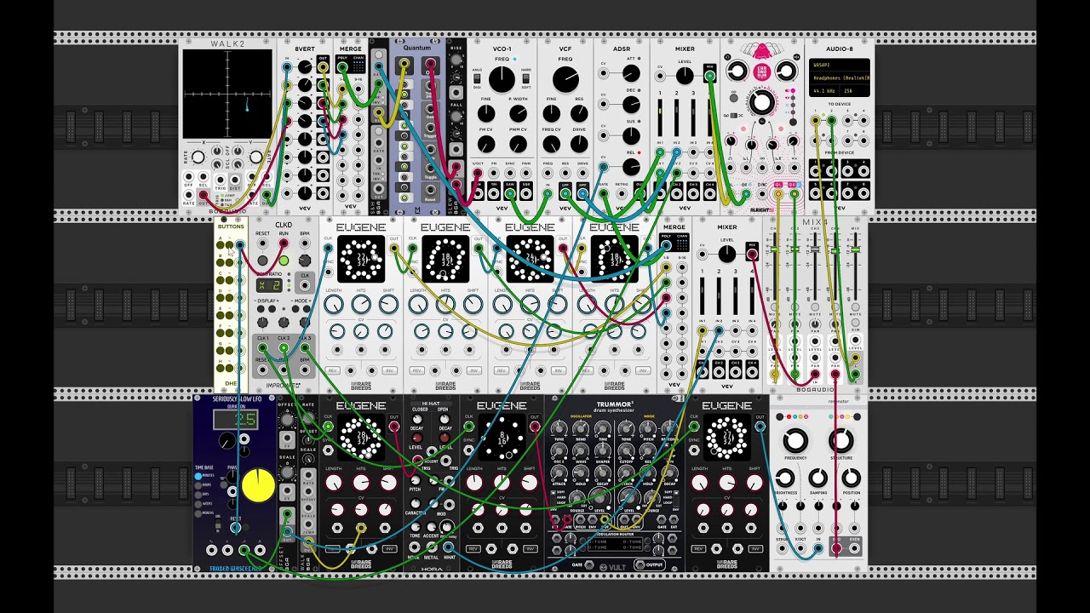Click the WALK2 X/Y scope display

click(x=228, y=94)
